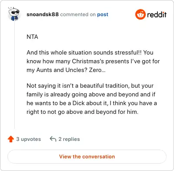Screen dimensions: 174x171
Task: Click the word "Zero…" in the comment
Action: tap(97, 70)
